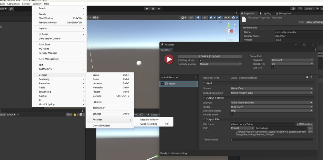Image resolution: width=323 pixels, height=160 pixels.
Task: Toggle the Cap FPS checkbox
Action: [273, 68]
